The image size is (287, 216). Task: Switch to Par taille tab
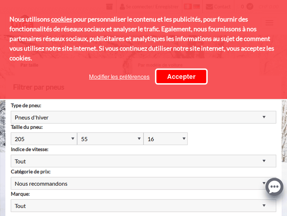(29, 65)
